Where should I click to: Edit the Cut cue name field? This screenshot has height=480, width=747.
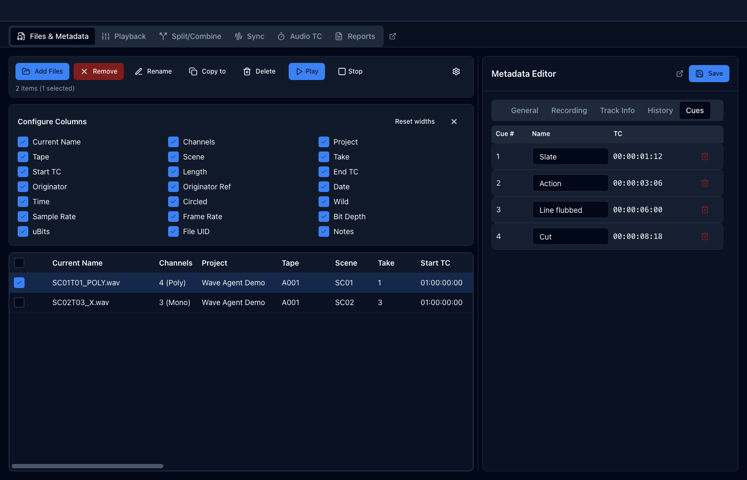pos(570,236)
